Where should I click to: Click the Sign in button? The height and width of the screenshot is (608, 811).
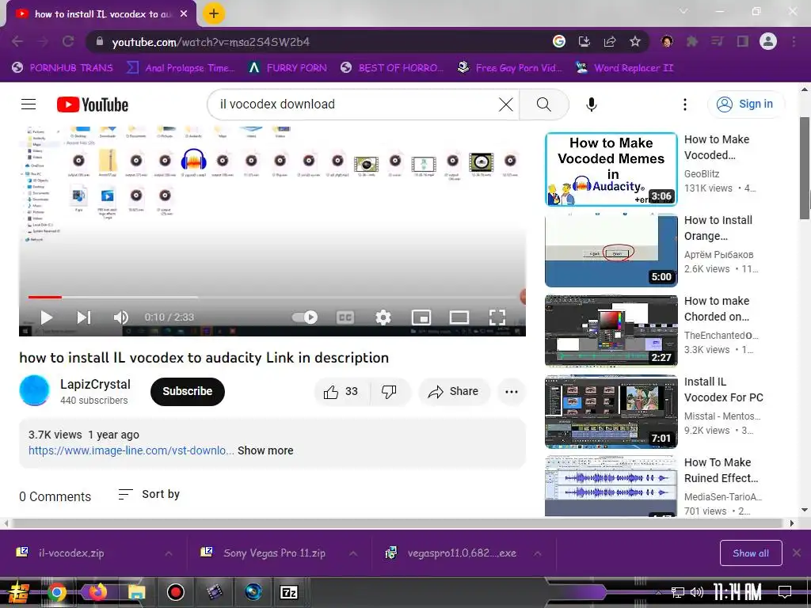click(745, 104)
